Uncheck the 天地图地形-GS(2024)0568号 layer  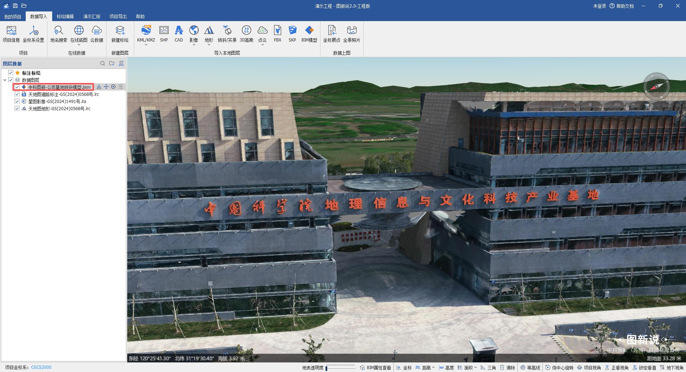(x=17, y=109)
